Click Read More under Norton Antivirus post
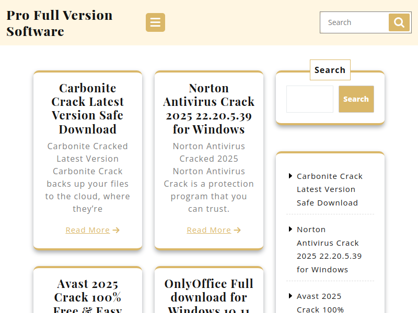 point(208,230)
